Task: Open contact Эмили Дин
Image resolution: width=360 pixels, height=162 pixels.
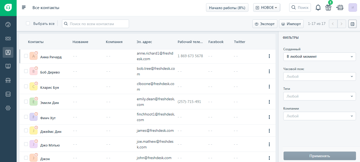Action: (x=49, y=103)
